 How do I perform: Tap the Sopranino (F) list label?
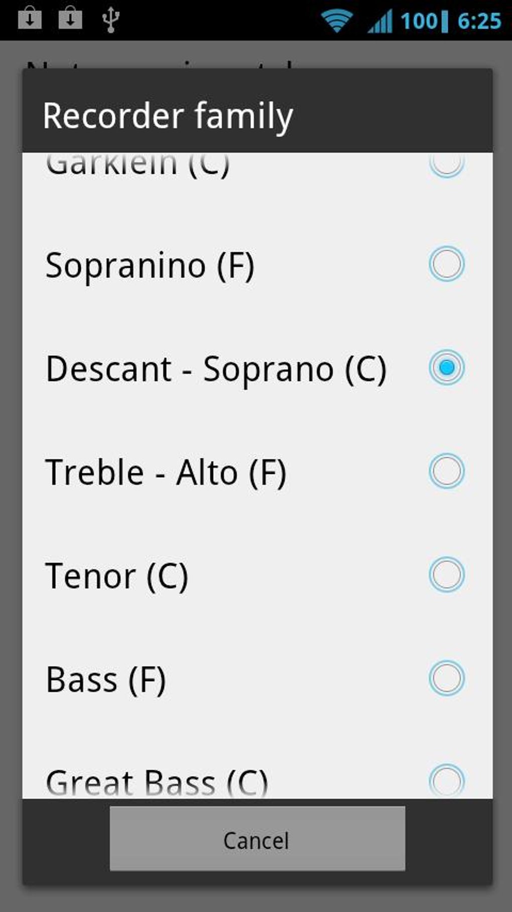point(150,265)
